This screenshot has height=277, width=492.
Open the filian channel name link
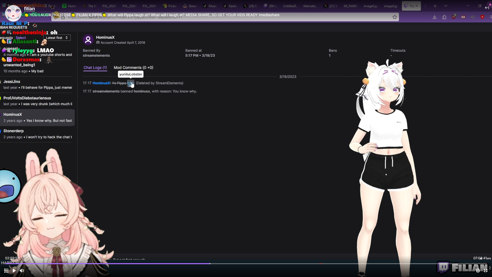point(29,9)
